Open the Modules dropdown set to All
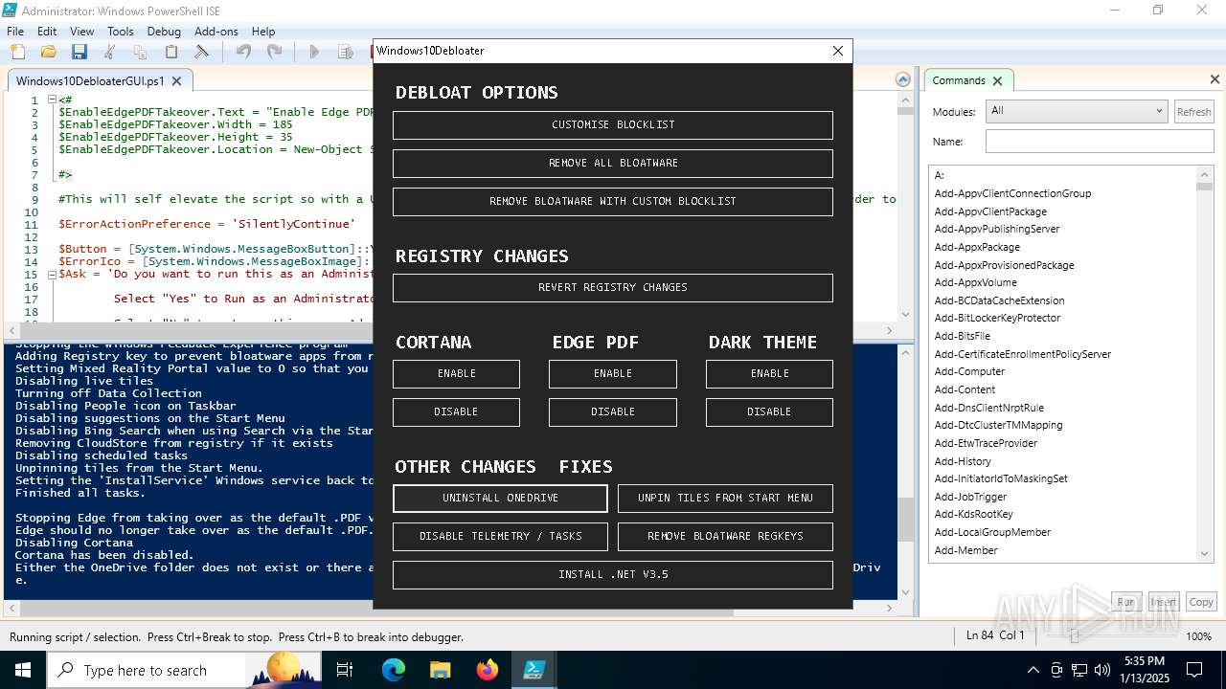The height and width of the screenshot is (689, 1226). [x=1077, y=111]
